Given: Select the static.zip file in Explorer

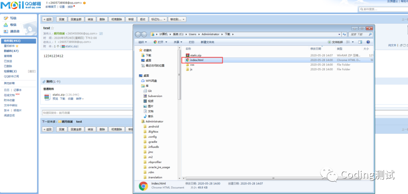Looking at the screenshot, I should [196, 55].
